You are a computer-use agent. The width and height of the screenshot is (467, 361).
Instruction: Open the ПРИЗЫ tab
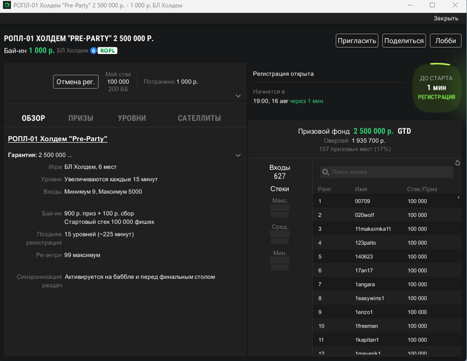click(x=81, y=119)
